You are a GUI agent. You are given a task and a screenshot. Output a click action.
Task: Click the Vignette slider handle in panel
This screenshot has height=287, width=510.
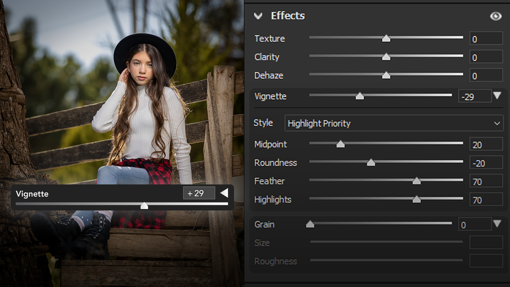(360, 96)
